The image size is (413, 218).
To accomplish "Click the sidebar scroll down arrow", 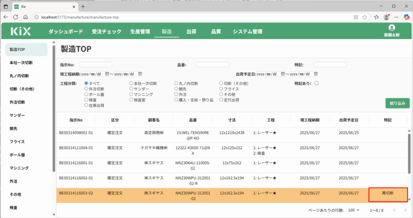I will click(54, 215).
